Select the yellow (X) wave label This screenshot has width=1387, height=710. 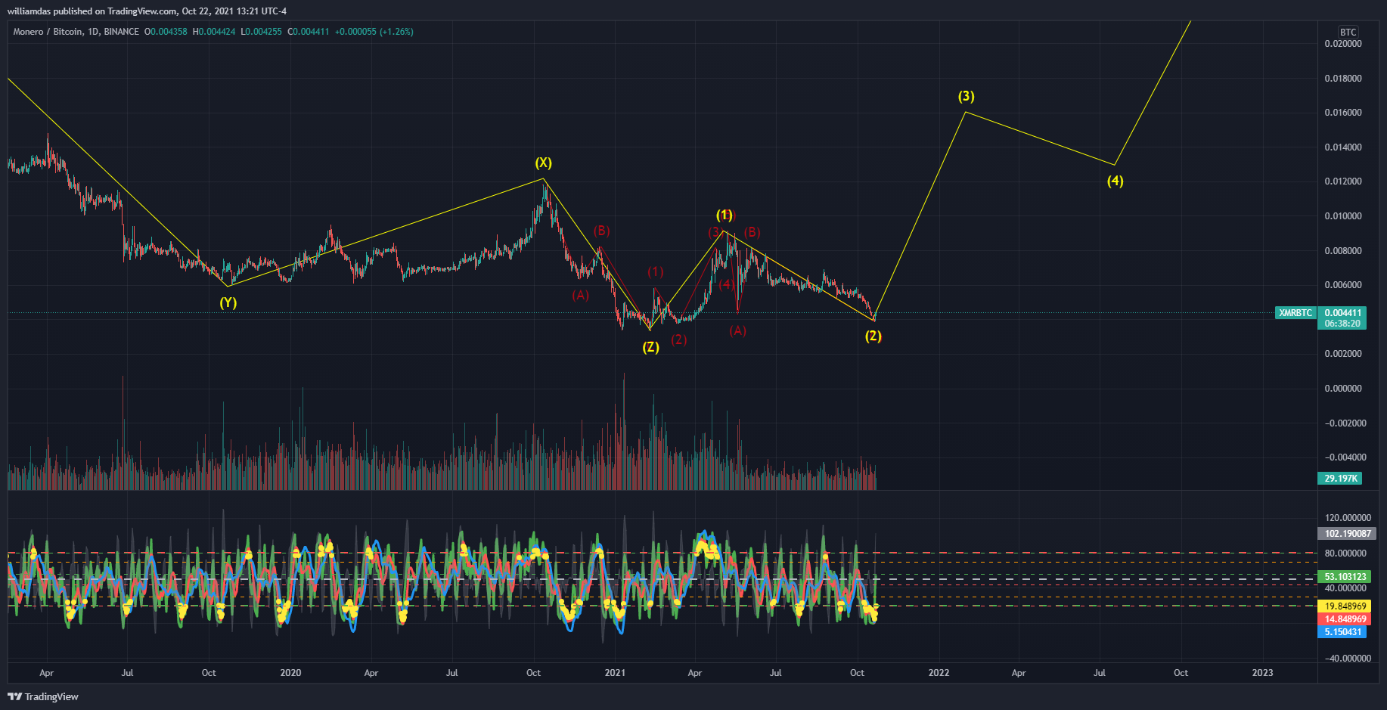[544, 163]
